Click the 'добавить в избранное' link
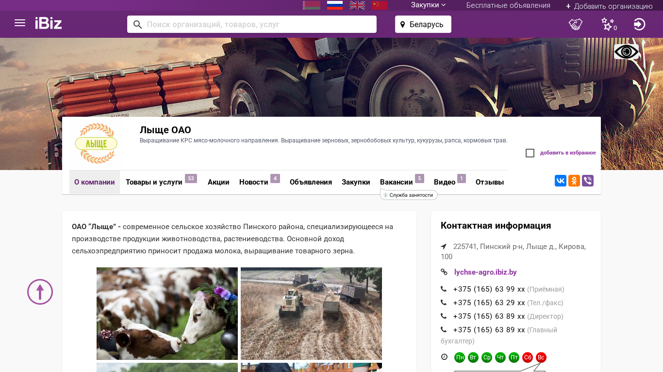 568,153
